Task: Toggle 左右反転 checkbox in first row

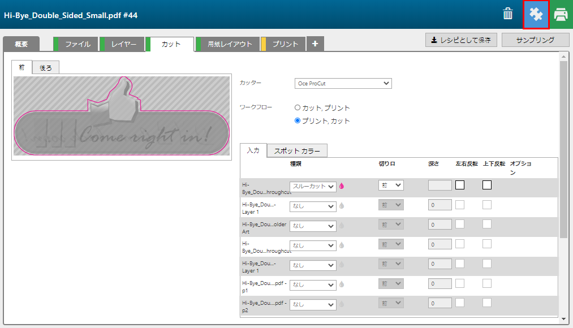Action: coord(460,185)
